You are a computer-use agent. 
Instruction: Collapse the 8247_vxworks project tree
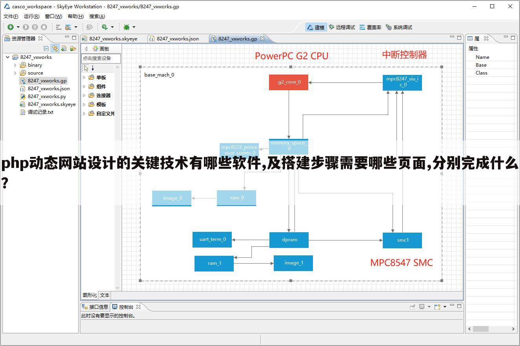coord(7,57)
